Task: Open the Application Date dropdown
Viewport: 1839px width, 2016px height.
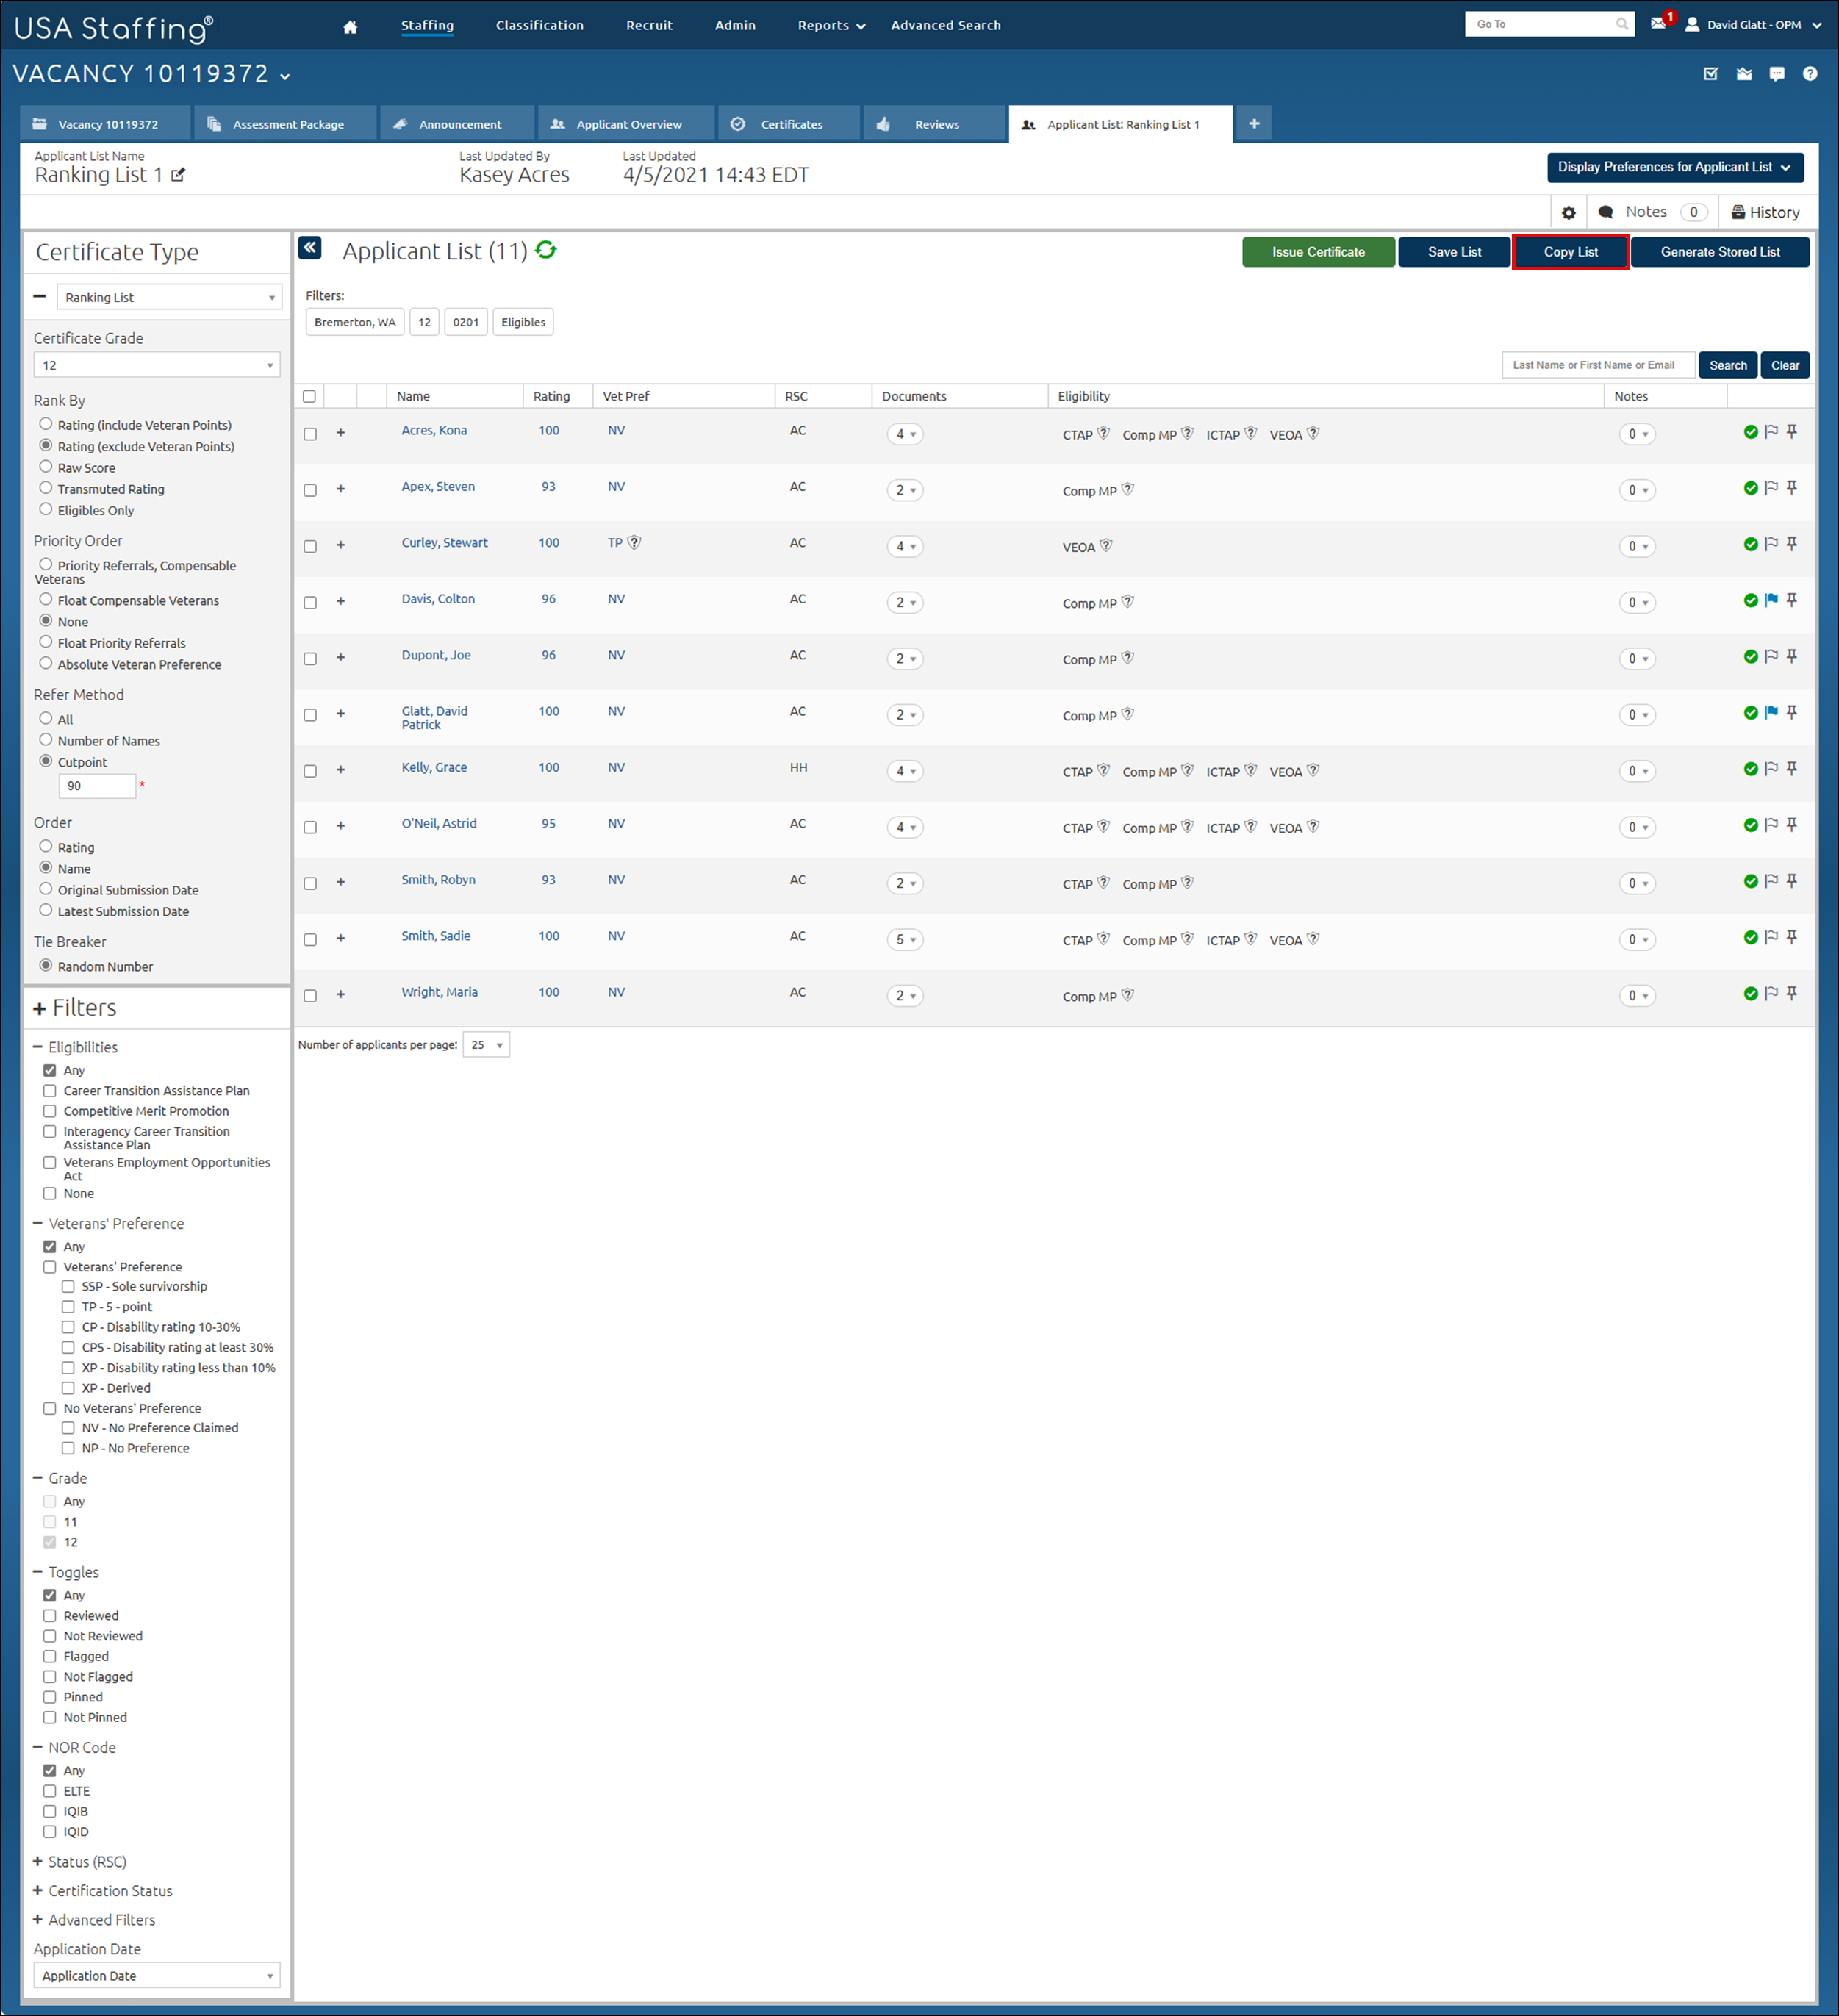Action: [x=157, y=1975]
